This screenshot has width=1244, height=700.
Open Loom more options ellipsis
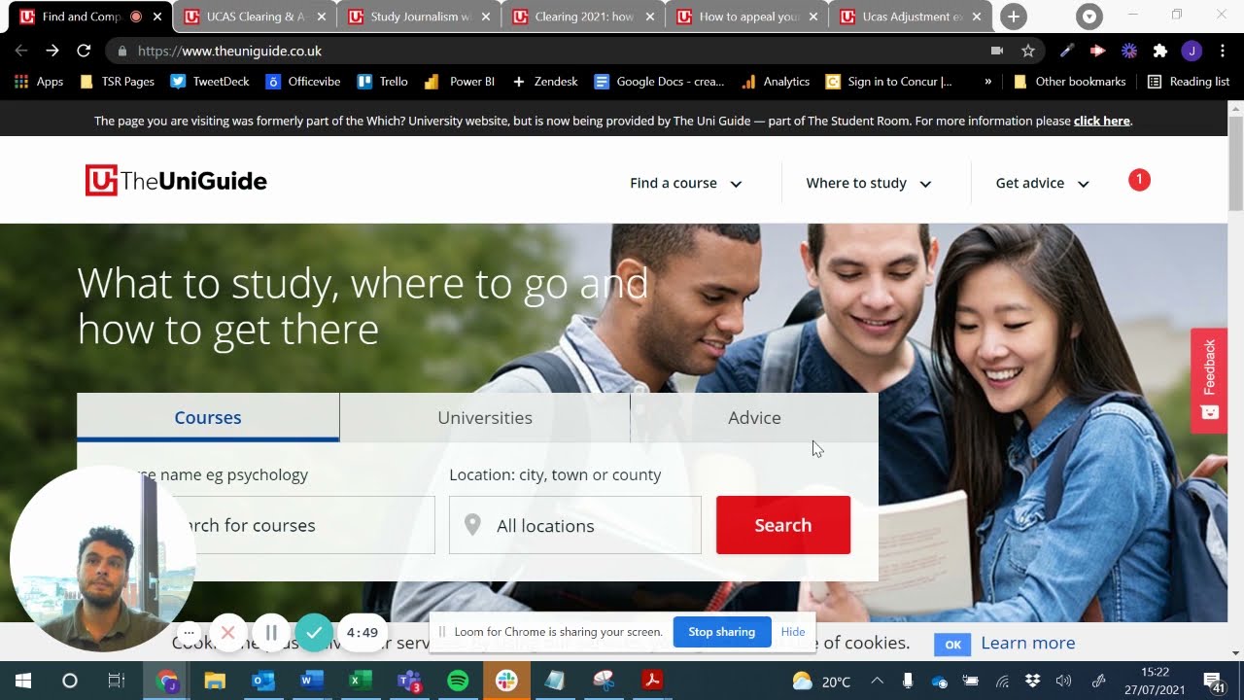(189, 633)
